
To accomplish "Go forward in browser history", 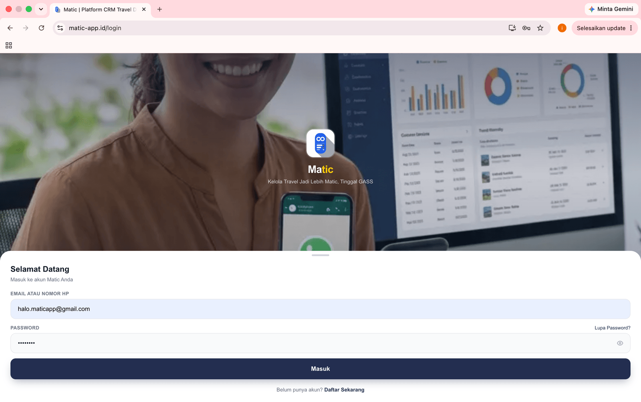I will click(x=26, y=28).
